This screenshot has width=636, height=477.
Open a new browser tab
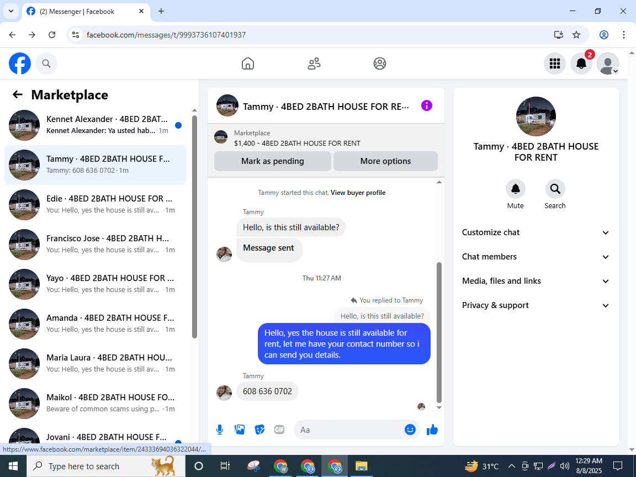pos(161,12)
